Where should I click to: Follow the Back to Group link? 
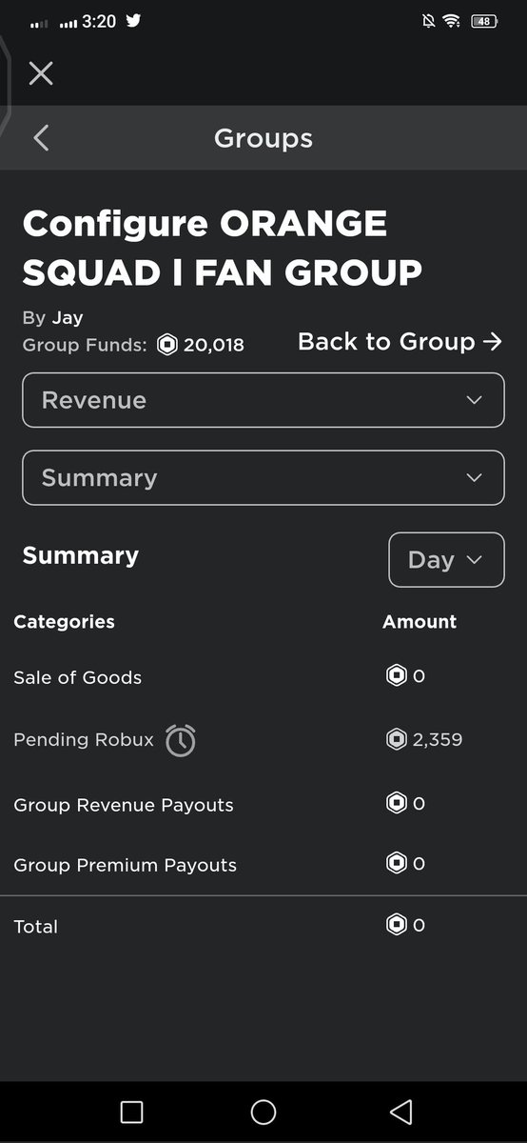click(x=400, y=341)
